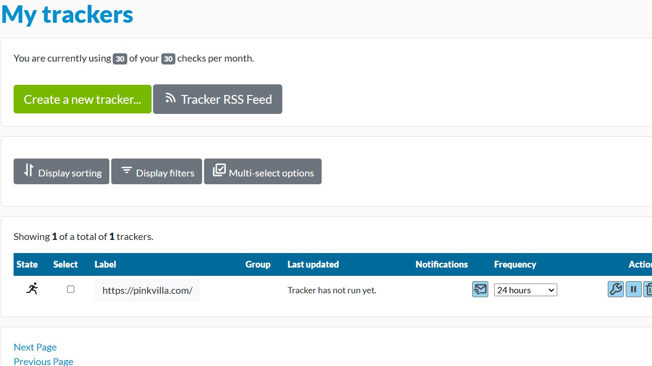Screen dimensions: 652x366
Task: Click the 'Showing 1 of a total' text
Action: [x=84, y=237]
